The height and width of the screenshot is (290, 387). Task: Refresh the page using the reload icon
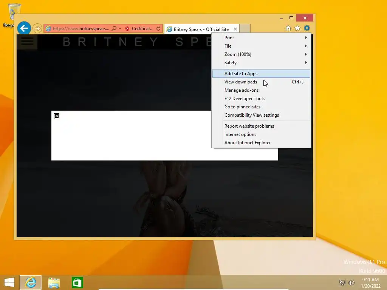pyautogui.click(x=158, y=29)
